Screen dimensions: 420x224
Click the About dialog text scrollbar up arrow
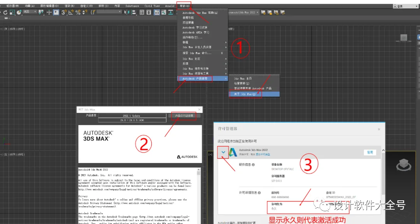pos(198,170)
